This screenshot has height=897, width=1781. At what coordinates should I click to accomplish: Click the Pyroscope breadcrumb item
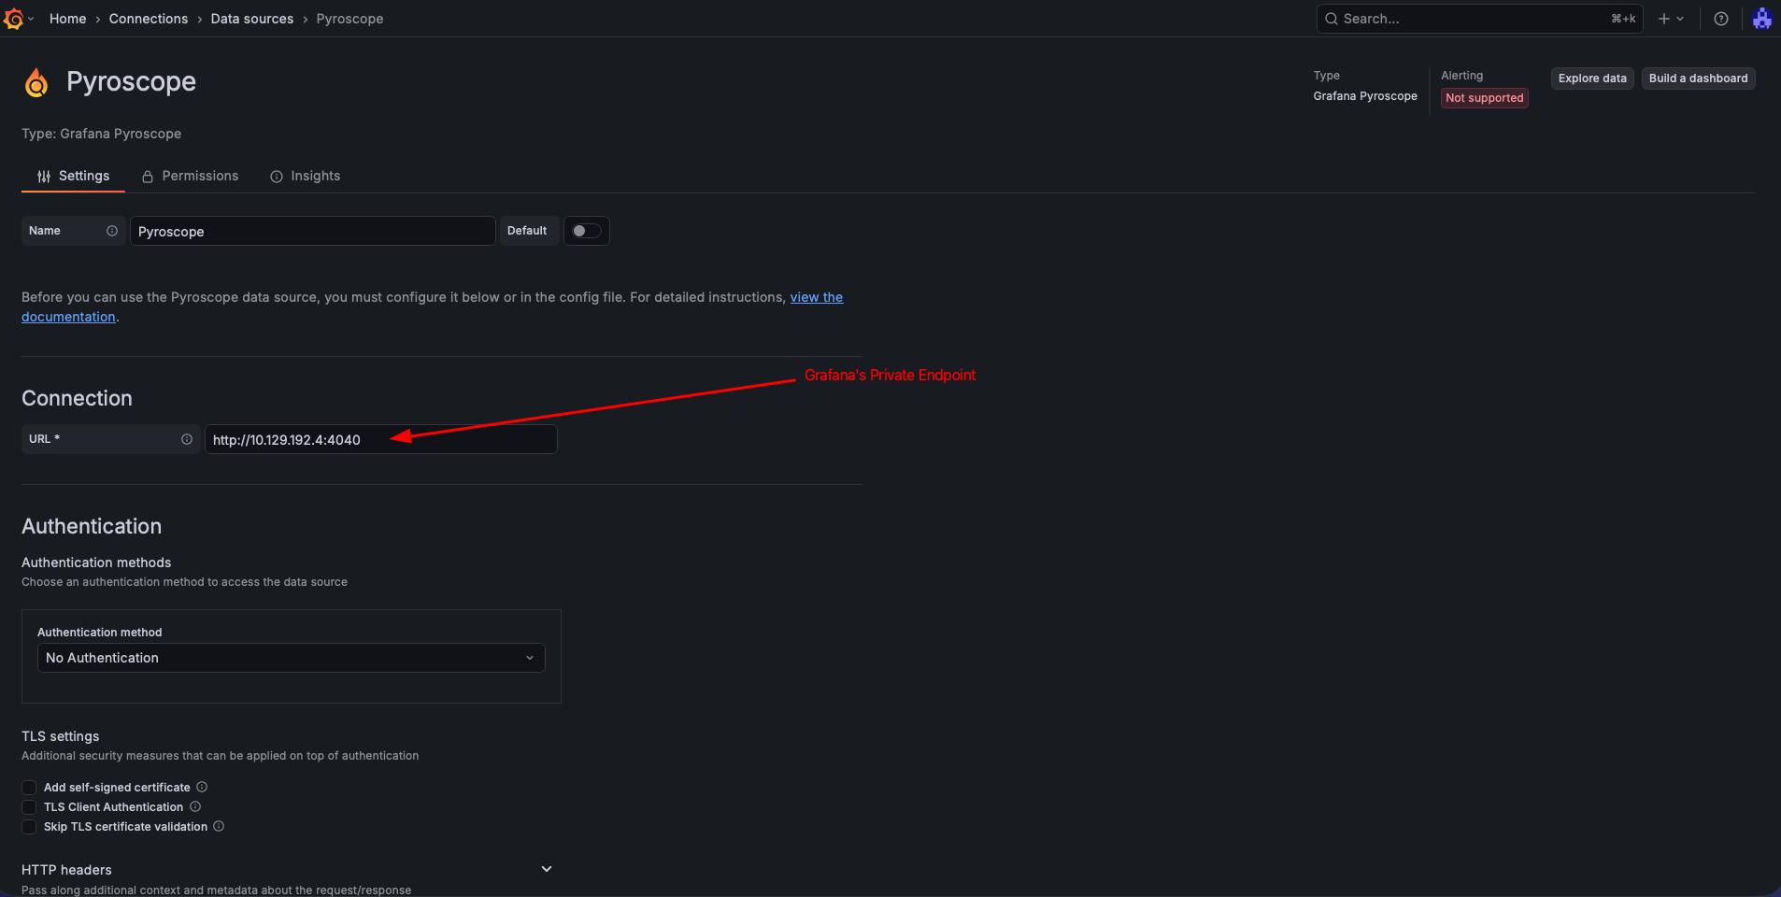coord(349,19)
